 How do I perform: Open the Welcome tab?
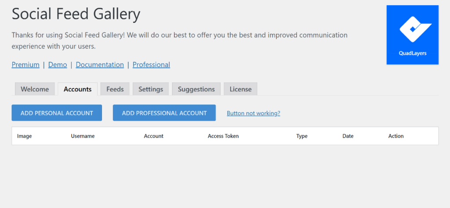point(35,89)
